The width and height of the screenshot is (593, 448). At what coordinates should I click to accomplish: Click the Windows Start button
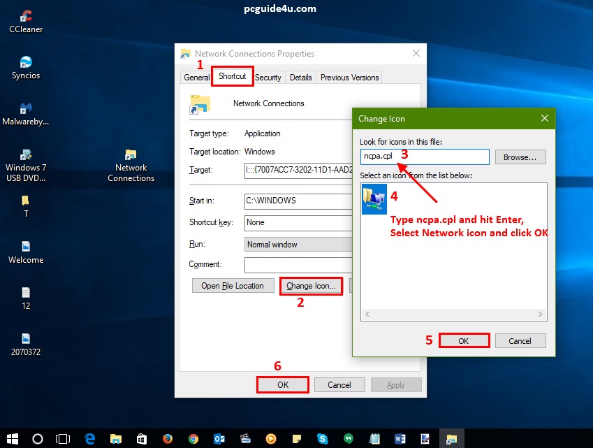coord(13,439)
